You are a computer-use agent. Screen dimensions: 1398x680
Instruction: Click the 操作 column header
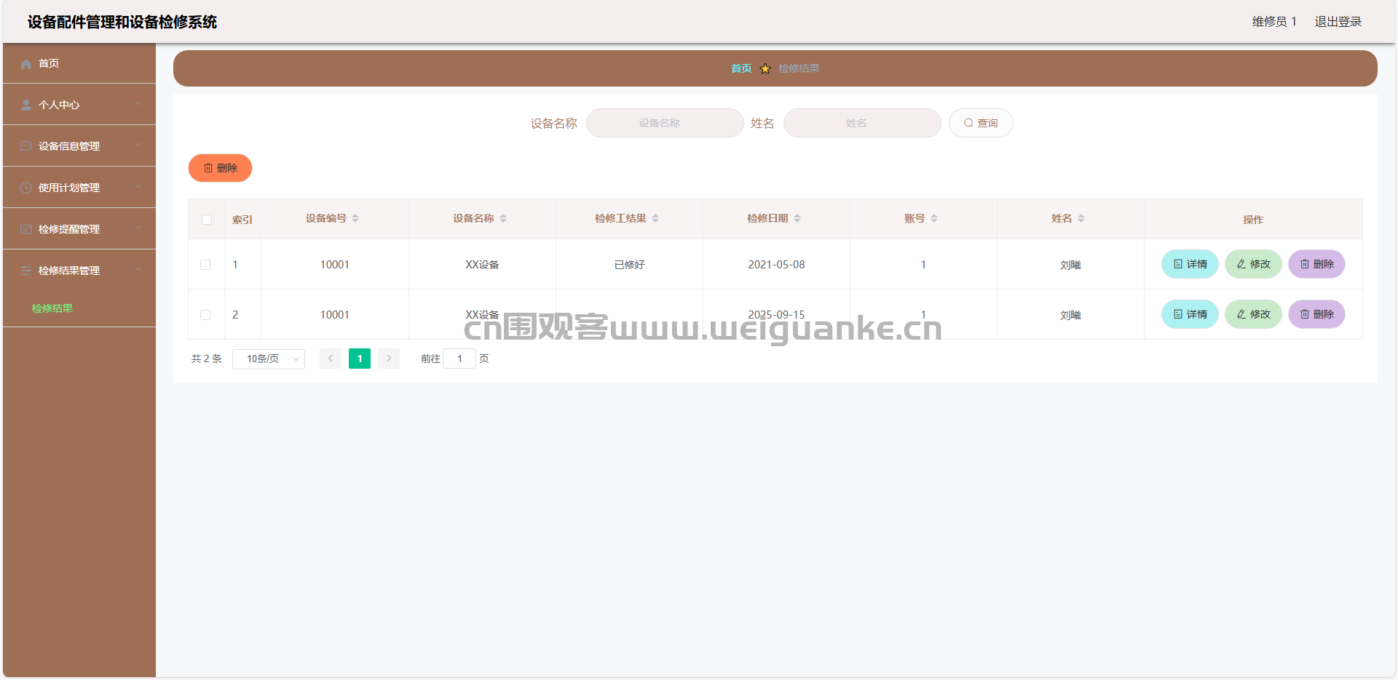coord(1253,220)
